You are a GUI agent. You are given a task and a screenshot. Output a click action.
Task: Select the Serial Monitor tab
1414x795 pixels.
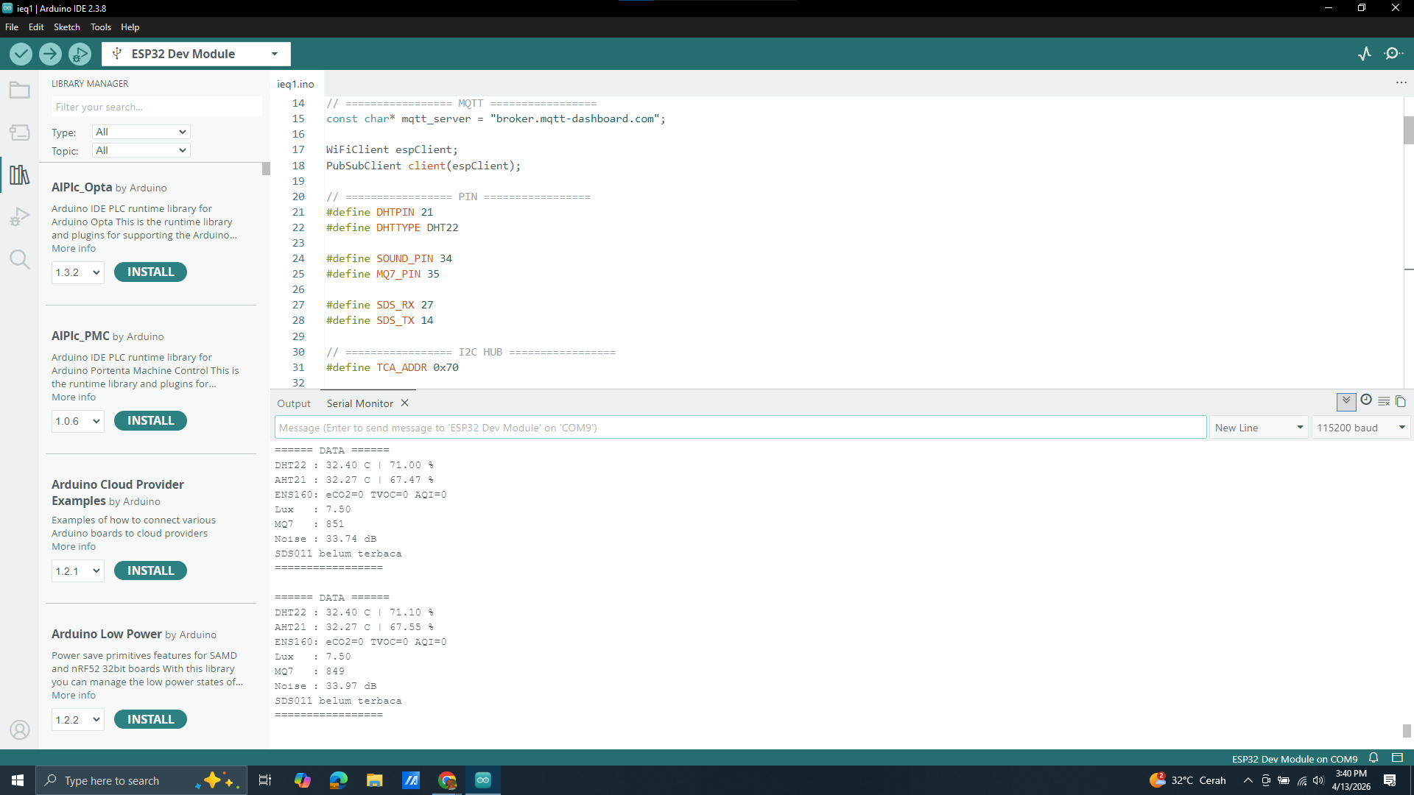point(360,403)
